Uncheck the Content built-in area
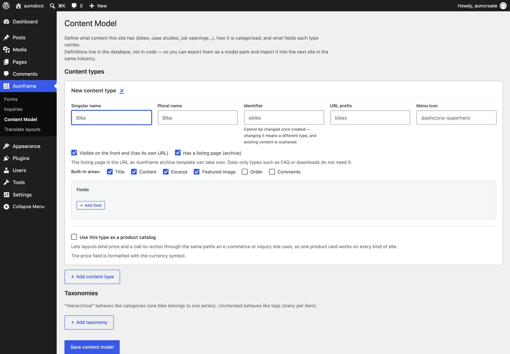The image size is (510, 354). point(134,172)
